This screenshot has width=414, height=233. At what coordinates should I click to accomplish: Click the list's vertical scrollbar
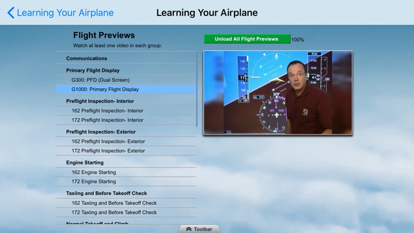[x=197, y=89]
